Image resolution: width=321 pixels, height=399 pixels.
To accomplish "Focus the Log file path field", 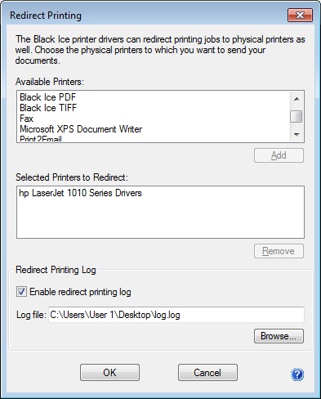I will [x=176, y=315].
